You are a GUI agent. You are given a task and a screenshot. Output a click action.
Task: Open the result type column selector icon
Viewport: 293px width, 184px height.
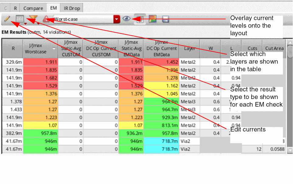pos(19,19)
